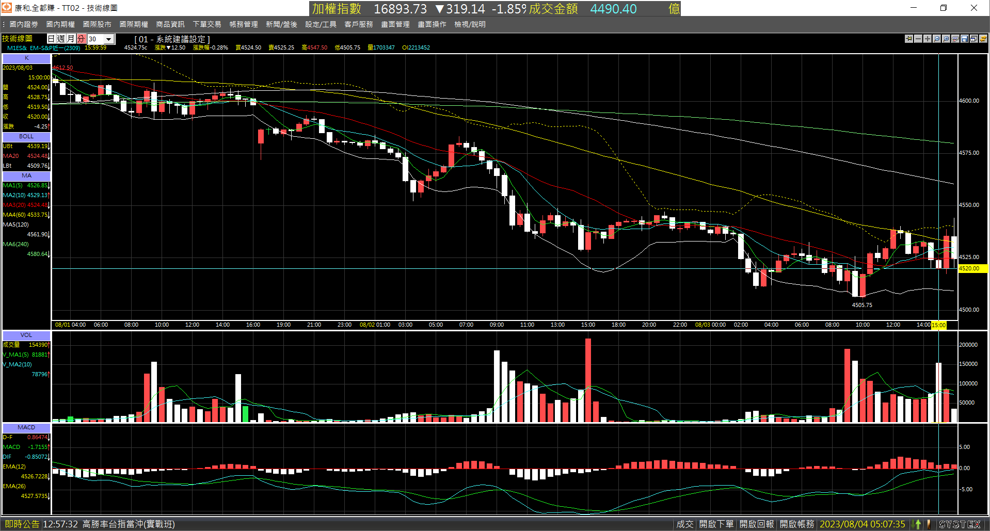The width and height of the screenshot is (990, 531).
Task: Open 客戶服務 menu
Action: 359,24
